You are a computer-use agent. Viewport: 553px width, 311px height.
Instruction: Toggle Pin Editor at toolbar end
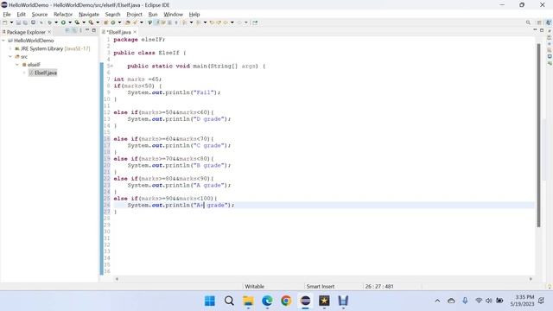point(255,22)
